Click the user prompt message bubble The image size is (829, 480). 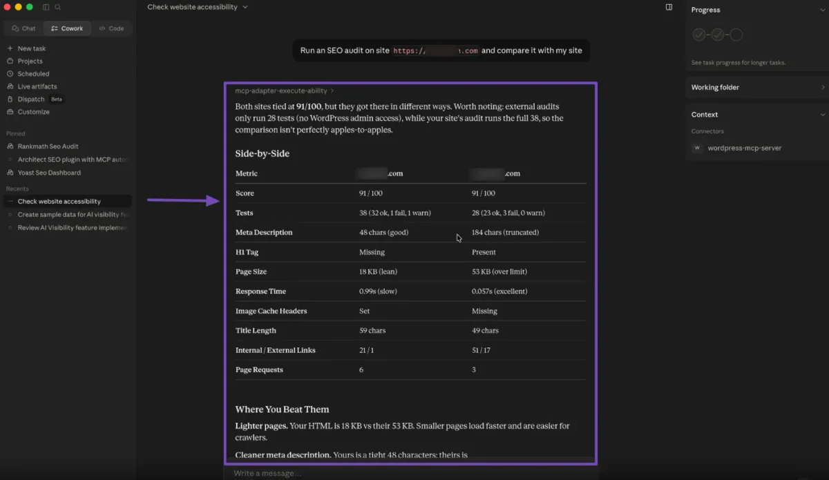(441, 50)
